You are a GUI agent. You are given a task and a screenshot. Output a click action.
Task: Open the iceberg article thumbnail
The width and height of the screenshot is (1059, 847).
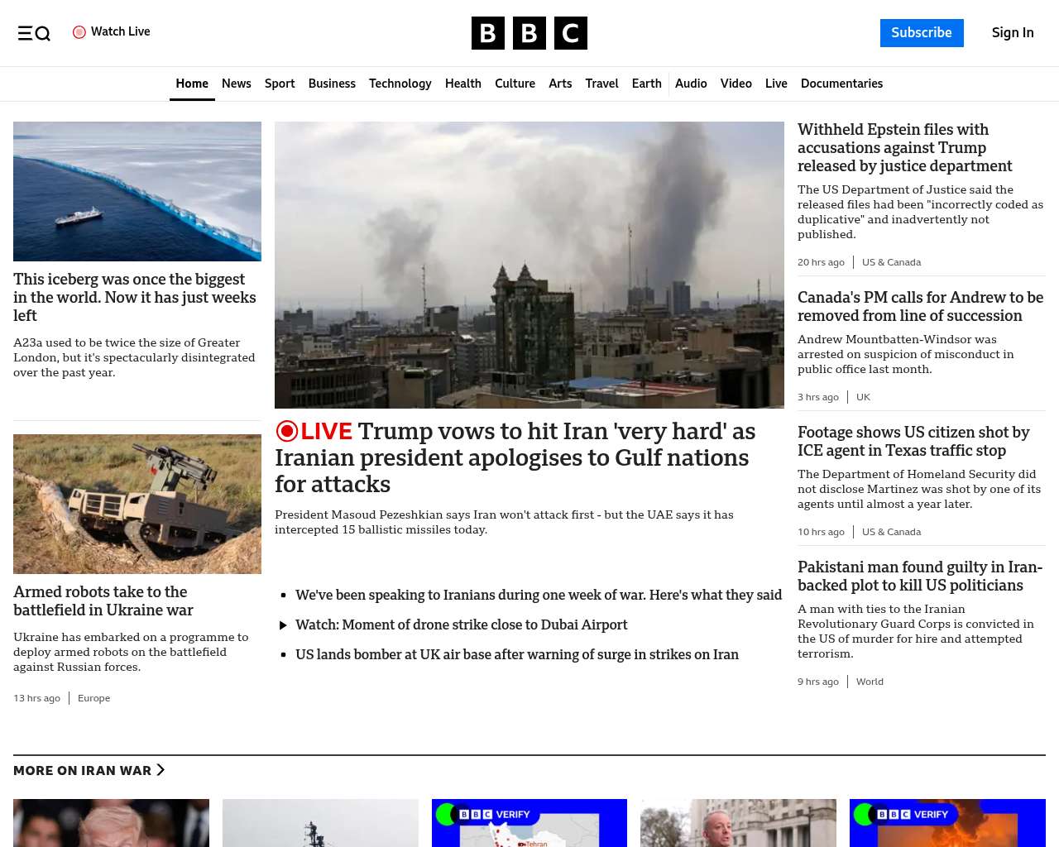(137, 191)
